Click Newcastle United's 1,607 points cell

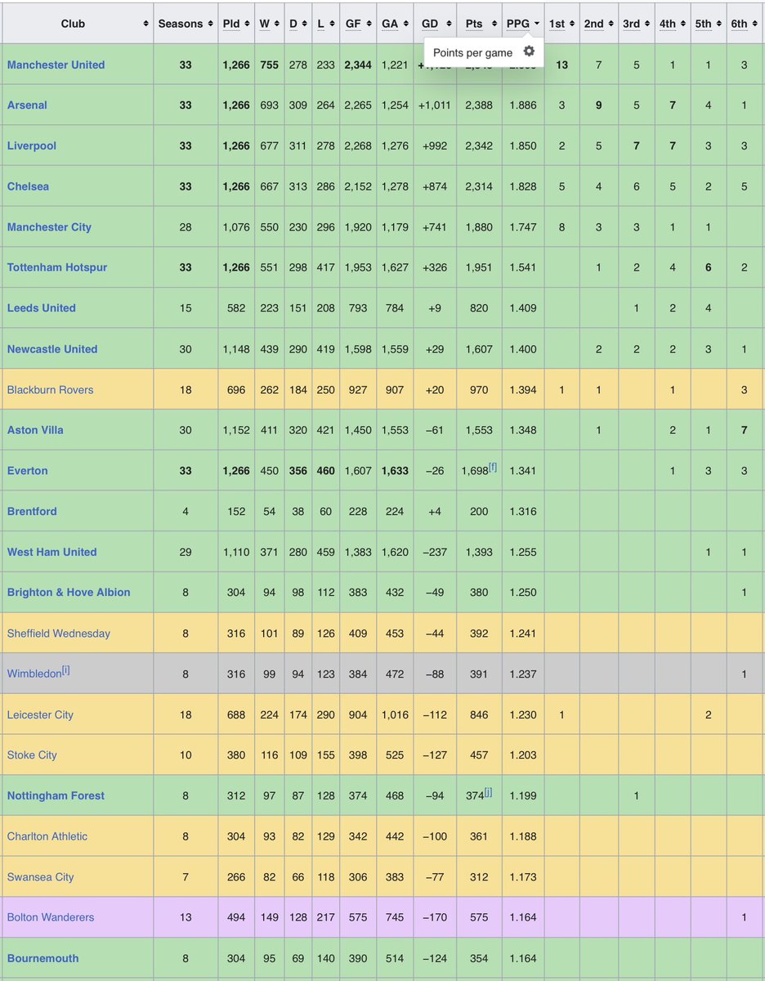[x=479, y=349]
